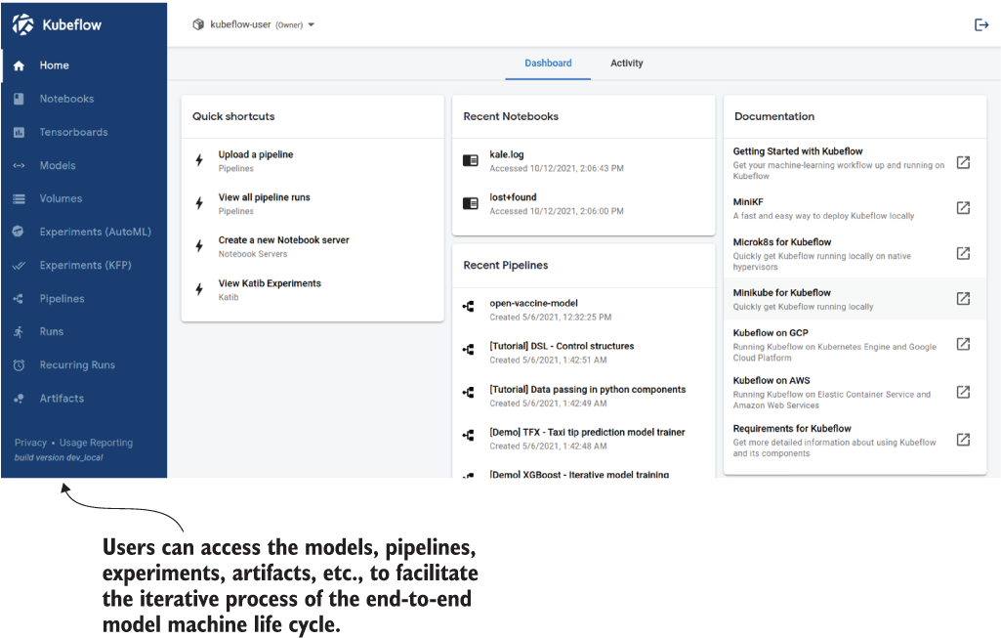Switch to the Dashboard tab
The width and height of the screenshot is (1001, 638).
[548, 64]
